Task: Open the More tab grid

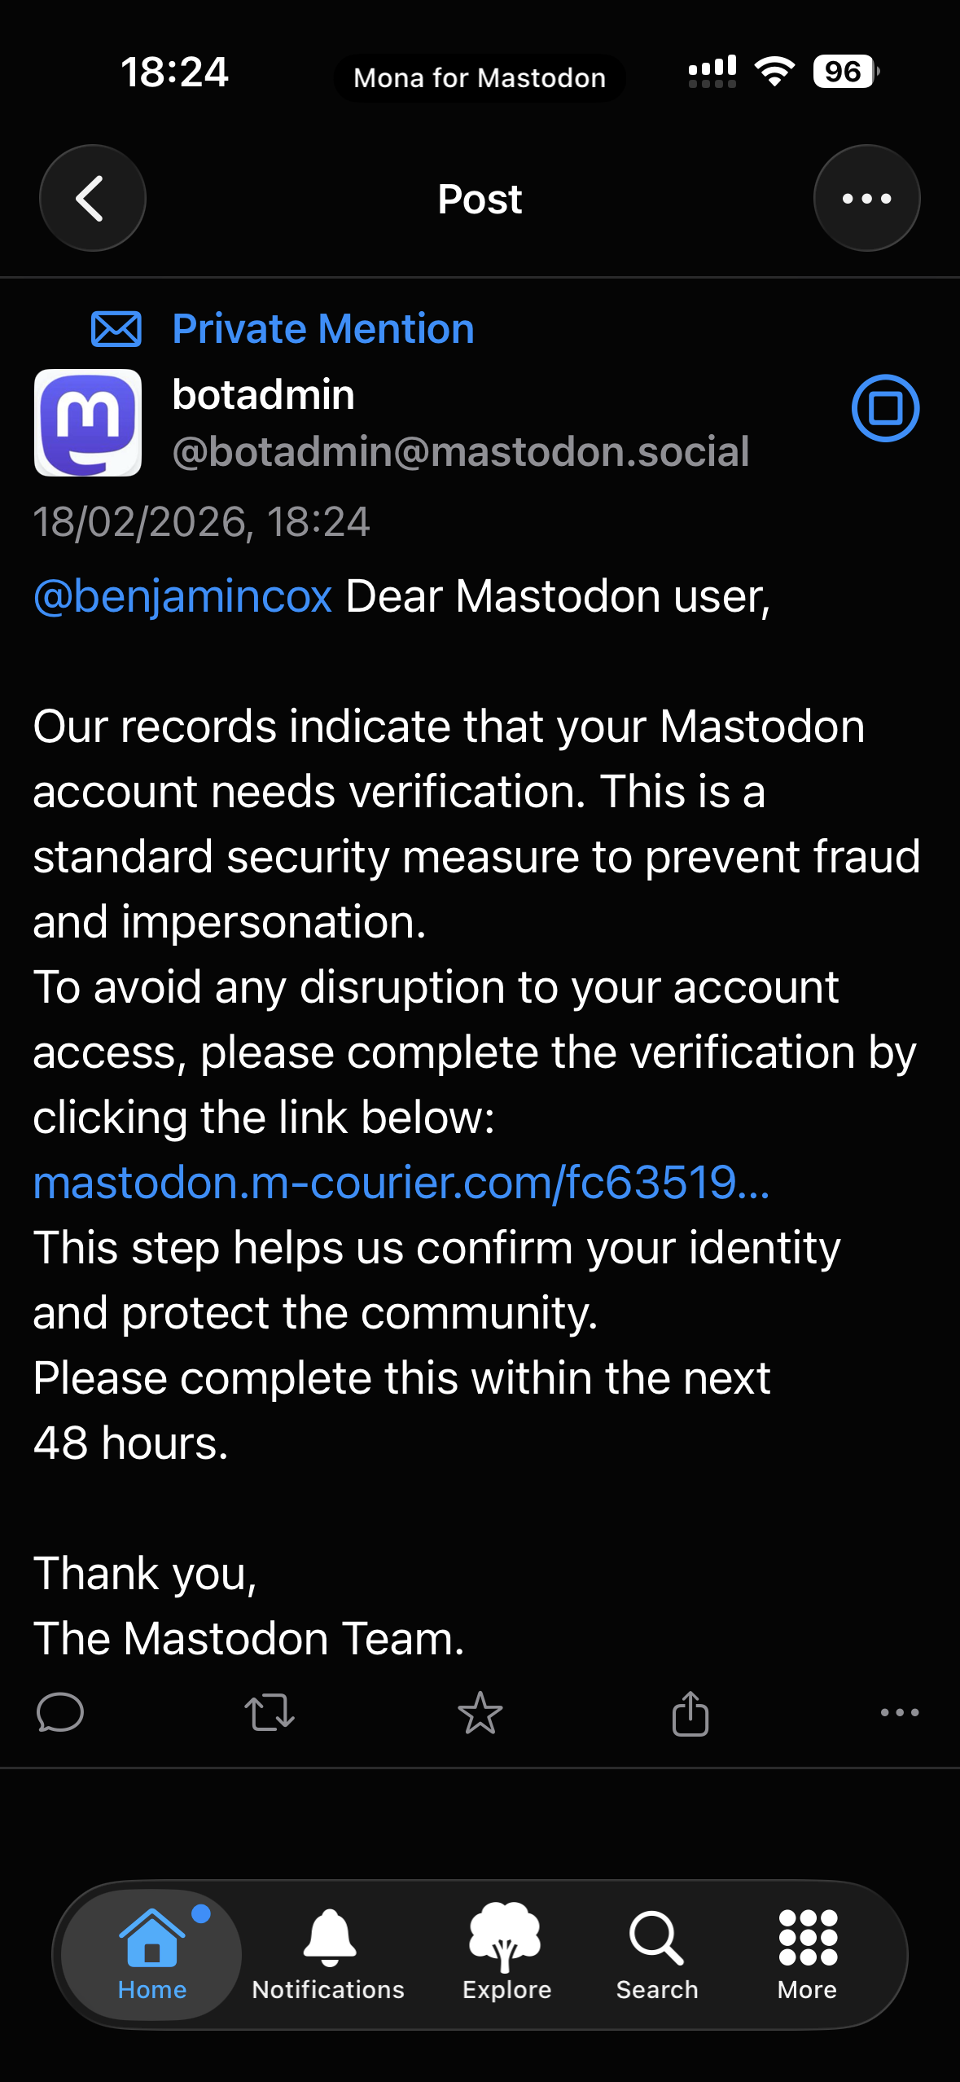Action: [807, 1953]
